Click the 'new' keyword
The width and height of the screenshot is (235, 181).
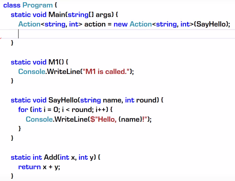120,24
